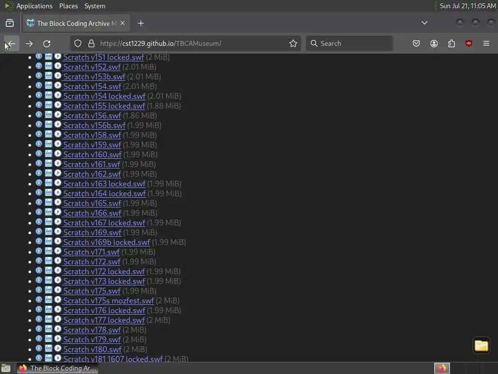Viewport: 498px width, 374px height.
Task: Click the browser Search box
Action: tap(349, 43)
